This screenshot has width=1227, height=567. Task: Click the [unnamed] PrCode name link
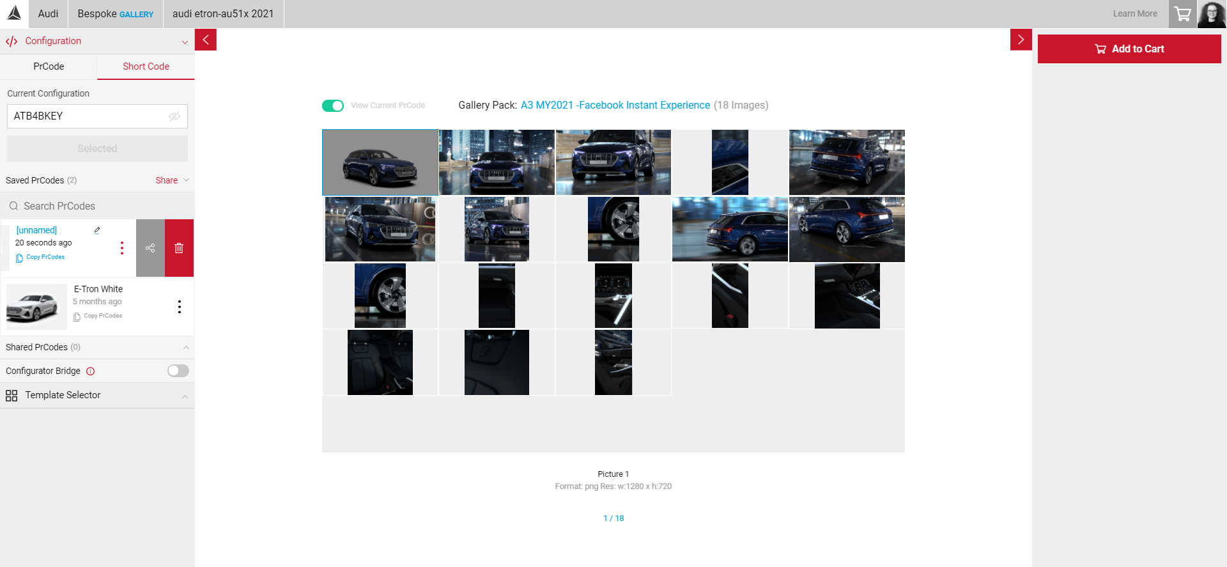(36, 230)
